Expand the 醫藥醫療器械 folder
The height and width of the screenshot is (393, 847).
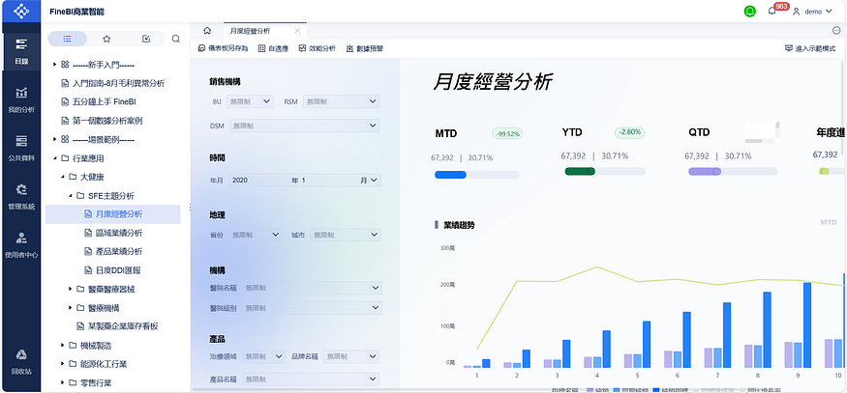(71, 289)
